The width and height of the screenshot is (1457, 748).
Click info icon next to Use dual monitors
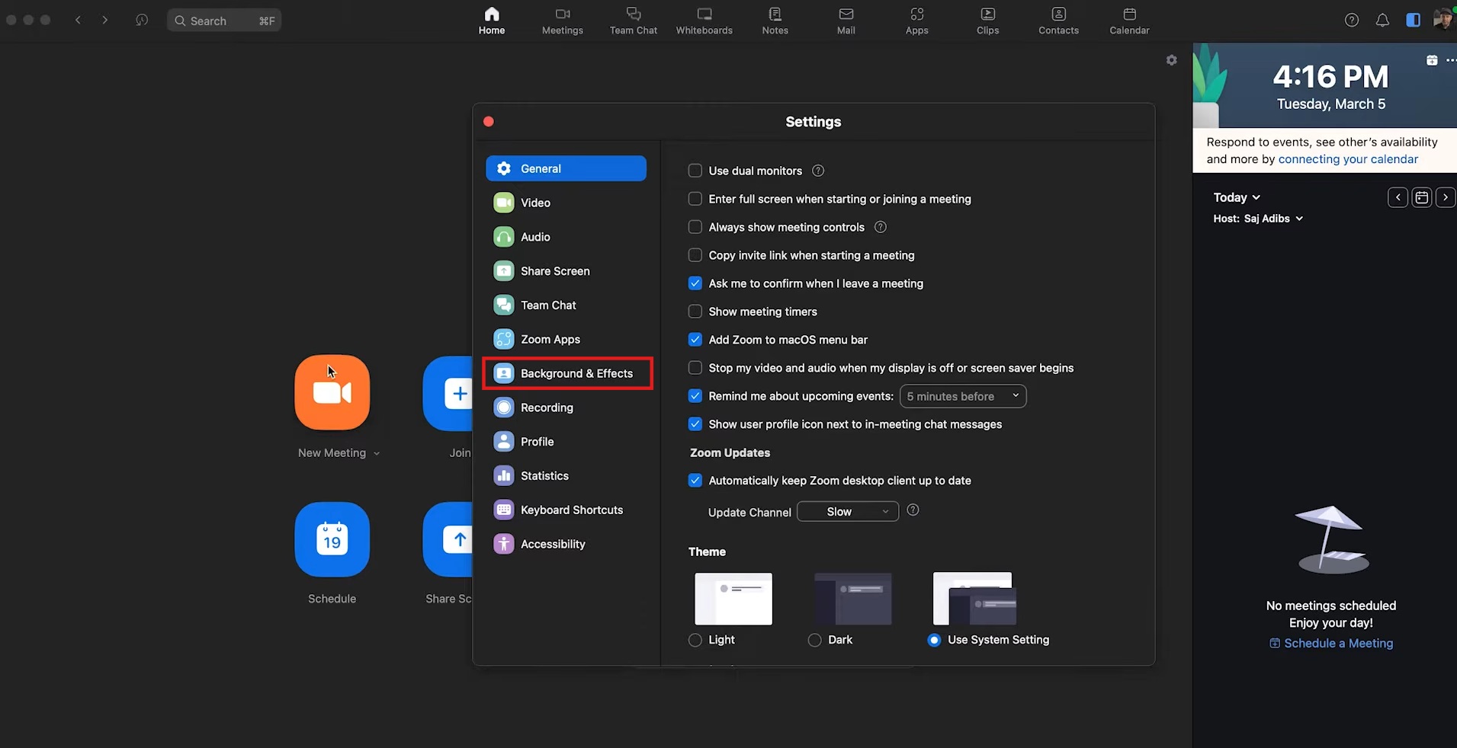coord(818,171)
